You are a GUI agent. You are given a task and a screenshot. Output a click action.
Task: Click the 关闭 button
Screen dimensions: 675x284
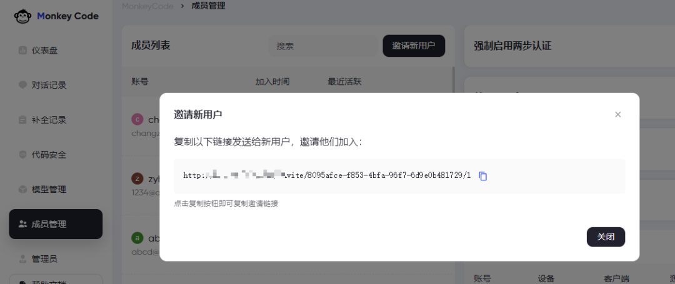point(606,237)
